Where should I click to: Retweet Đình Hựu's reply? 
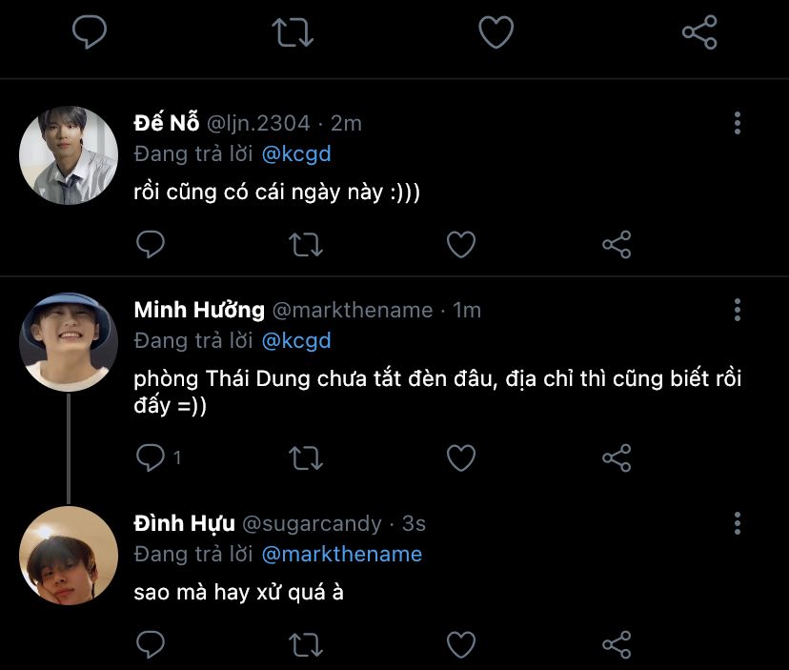(305, 643)
